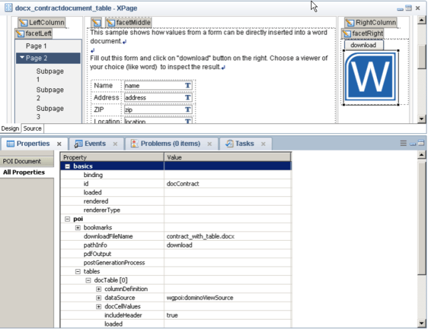The width and height of the screenshot is (428, 329).
Task: Click the Events tab icon
Action: pyautogui.click(x=78, y=144)
